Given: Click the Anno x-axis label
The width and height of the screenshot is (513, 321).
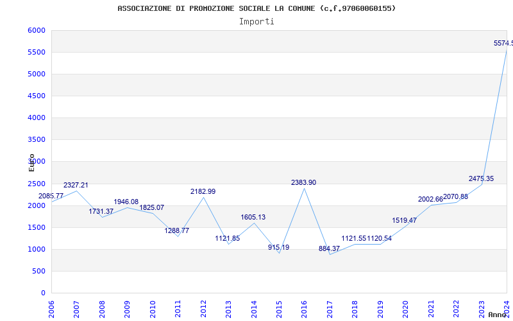Looking at the screenshot, I should (x=498, y=315).
